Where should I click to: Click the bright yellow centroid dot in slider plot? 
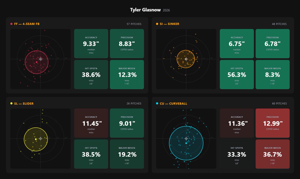point(36,139)
